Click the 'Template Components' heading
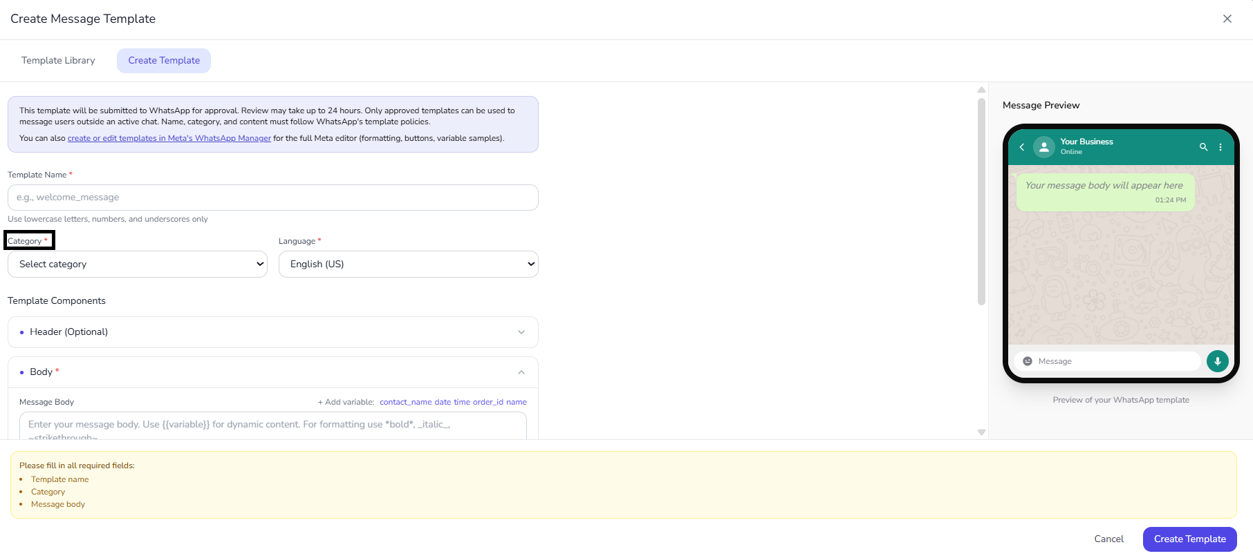Screen dimensions: 1253x558 point(57,300)
